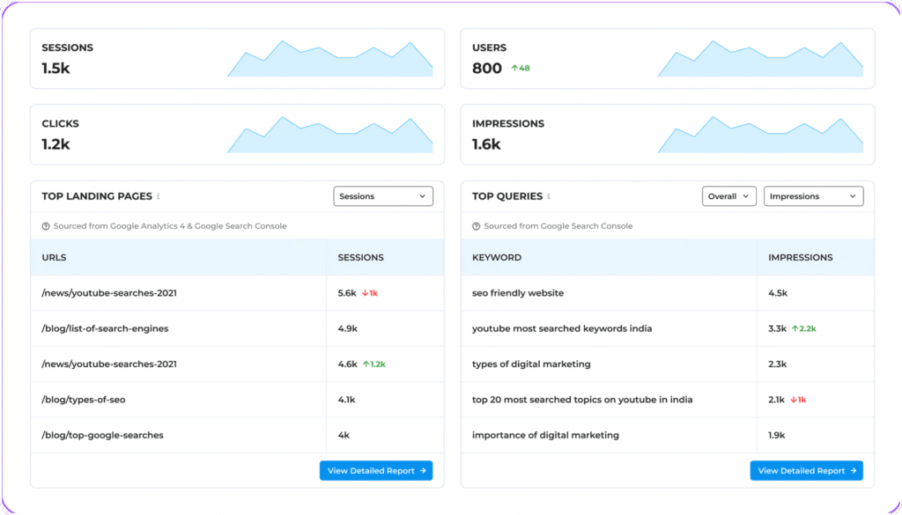Open the /blog/list-of-search-engines URL row
This screenshot has height=515, width=902.
(x=105, y=328)
